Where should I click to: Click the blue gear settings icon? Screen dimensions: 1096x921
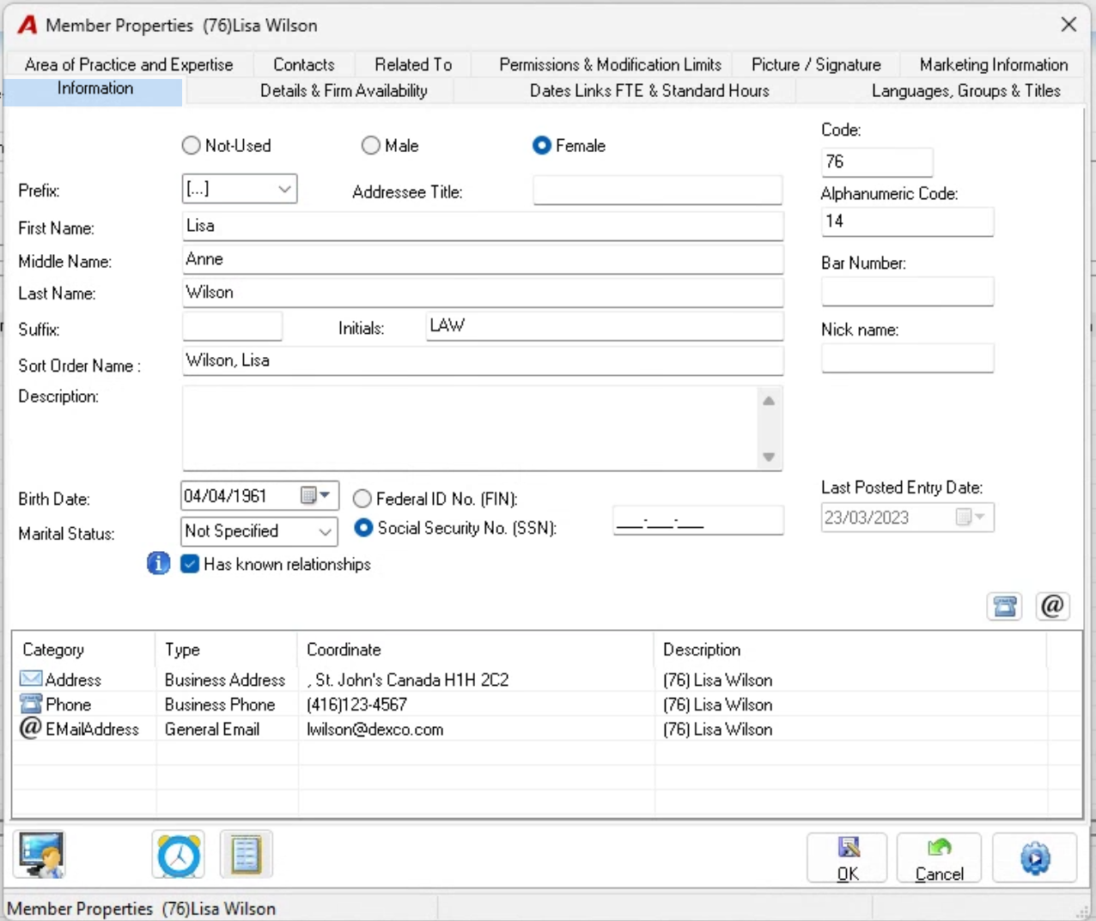[x=1035, y=857]
